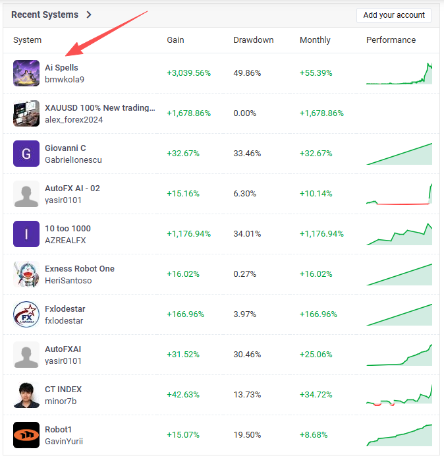Sort by the Gain column header
The image size is (444, 466).
pyautogui.click(x=175, y=40)
